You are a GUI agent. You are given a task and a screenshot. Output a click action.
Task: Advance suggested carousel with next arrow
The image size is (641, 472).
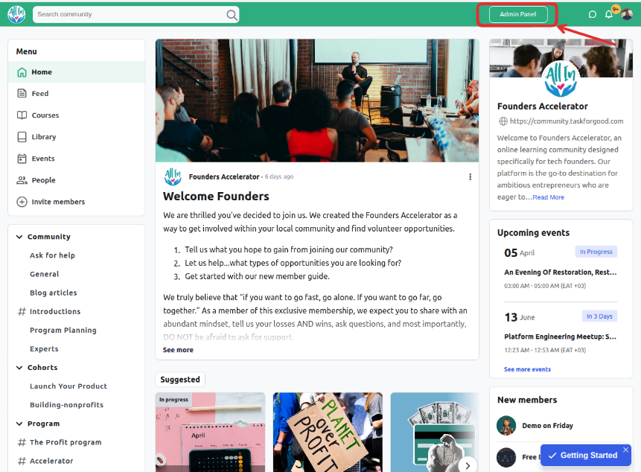pyautogui.click(x=468, y=465)
